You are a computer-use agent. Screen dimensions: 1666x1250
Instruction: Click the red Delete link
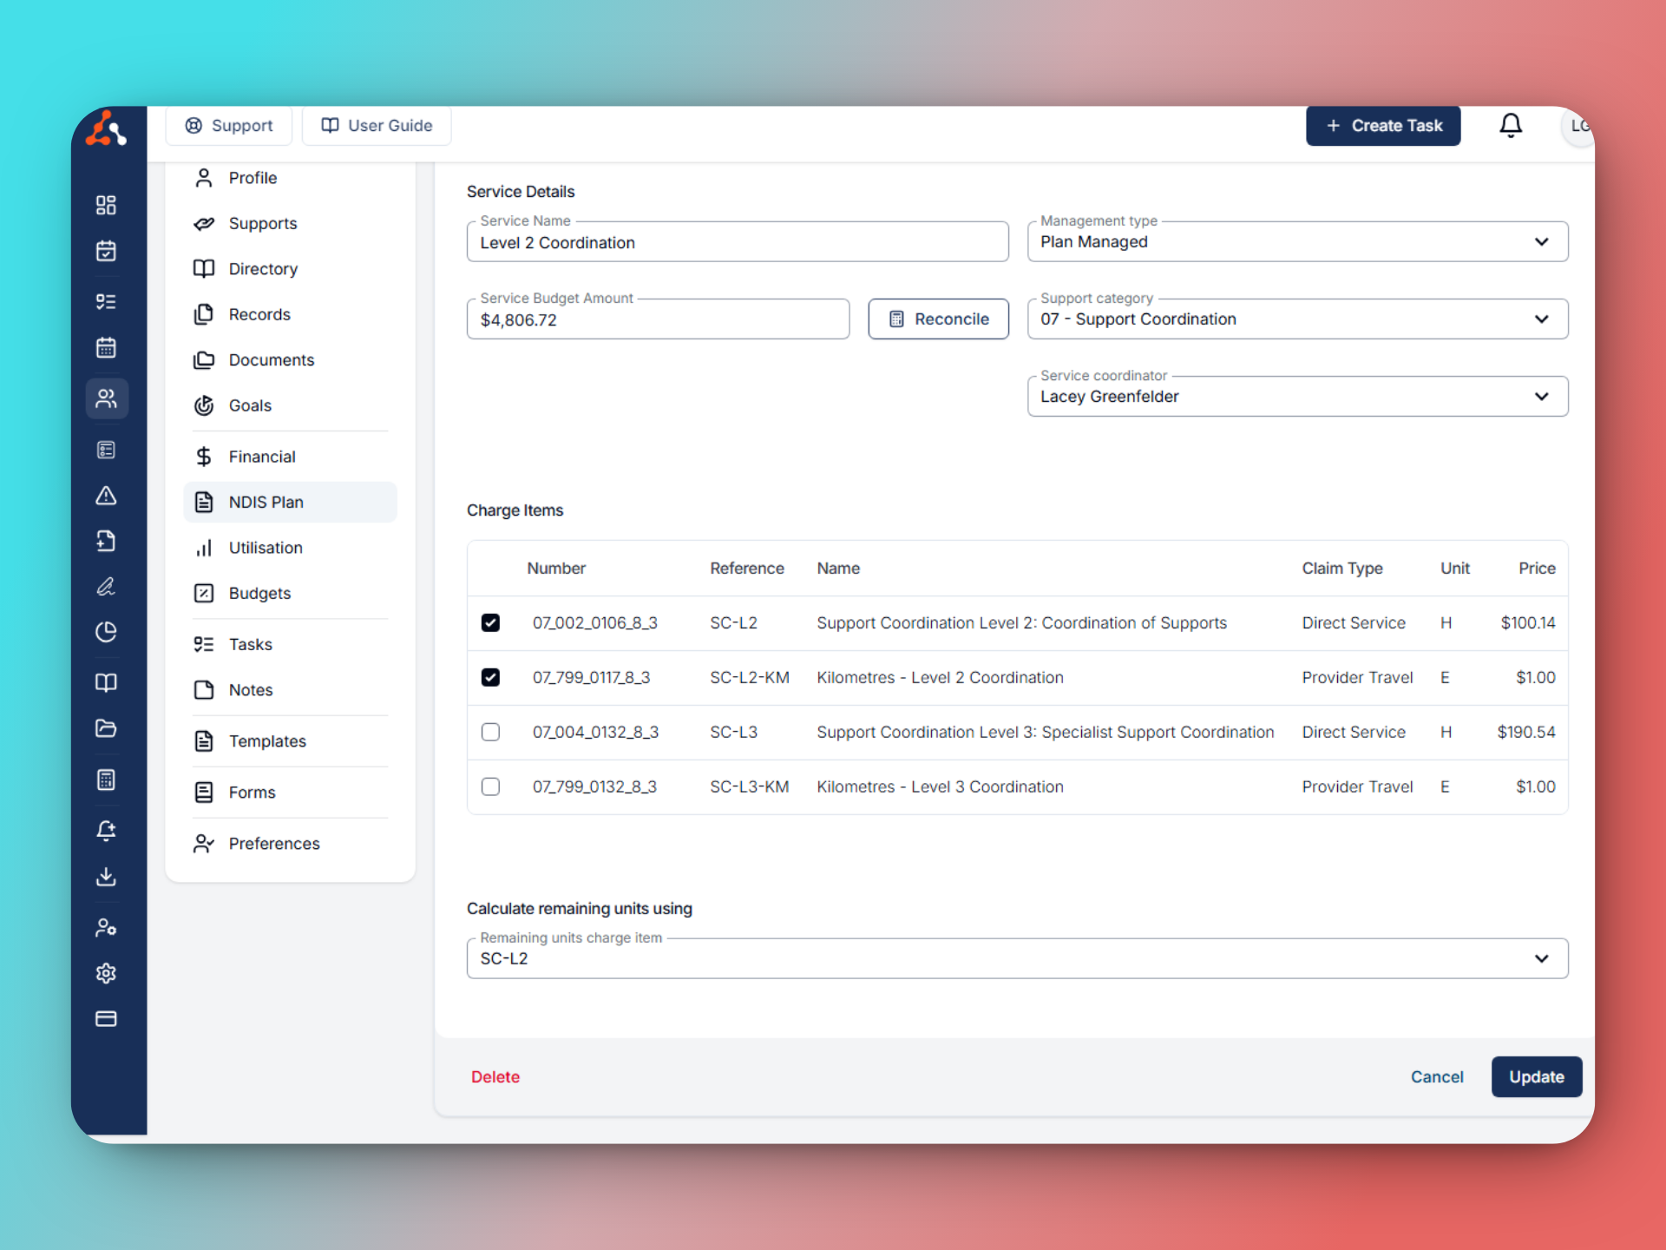tap(495, 1076)
